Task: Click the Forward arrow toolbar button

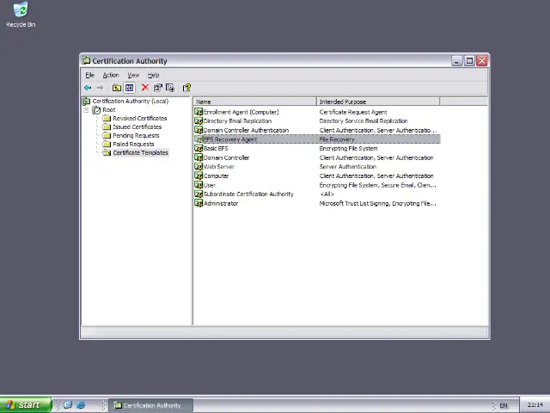Action: click(x=100, y=88)
